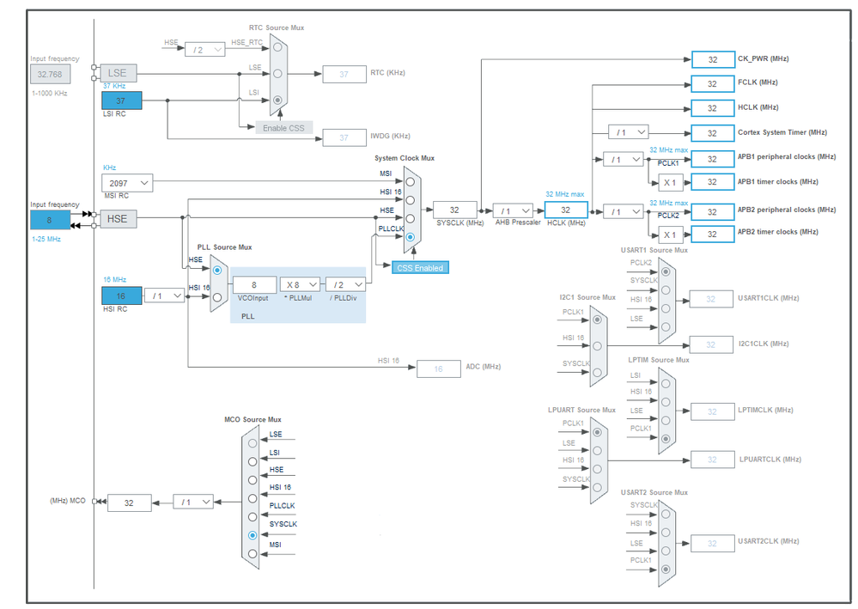Click the CSS Enabled button
Screen dimensions: 858x609
tap(420, 268)
